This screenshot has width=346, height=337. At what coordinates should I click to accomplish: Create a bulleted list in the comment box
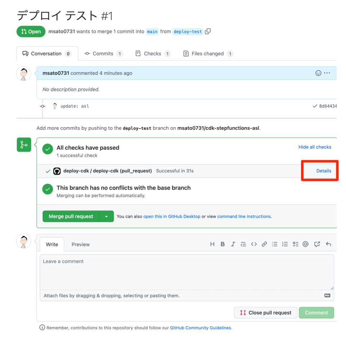pos(275,244)
